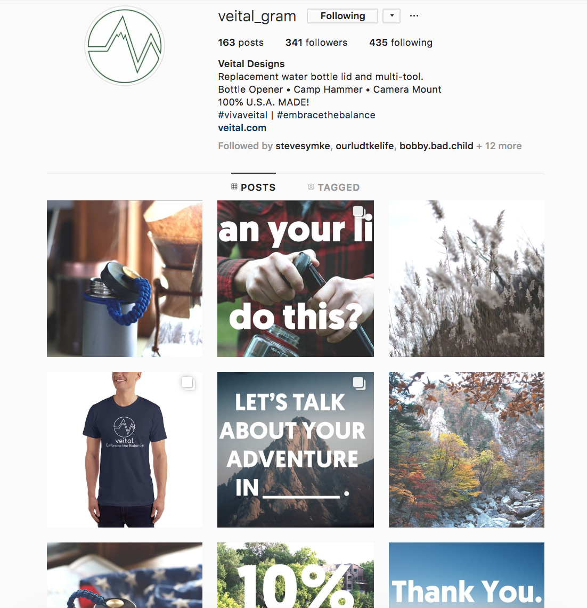The width and height of the screenshot is (587, 608).
Task: Open the blue paracord bottle lid photo
Action: click(125, 278)
